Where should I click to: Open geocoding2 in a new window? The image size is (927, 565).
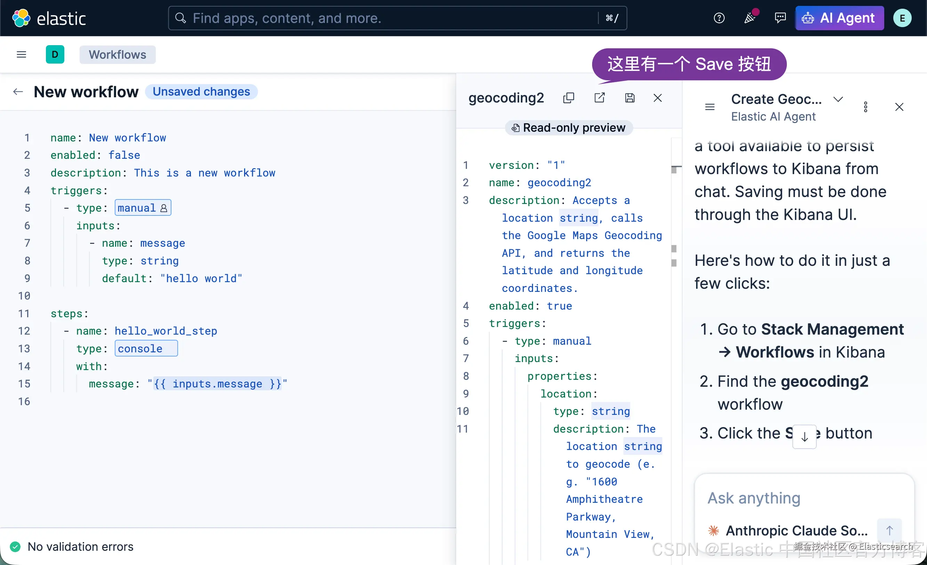tap(599, 98)
